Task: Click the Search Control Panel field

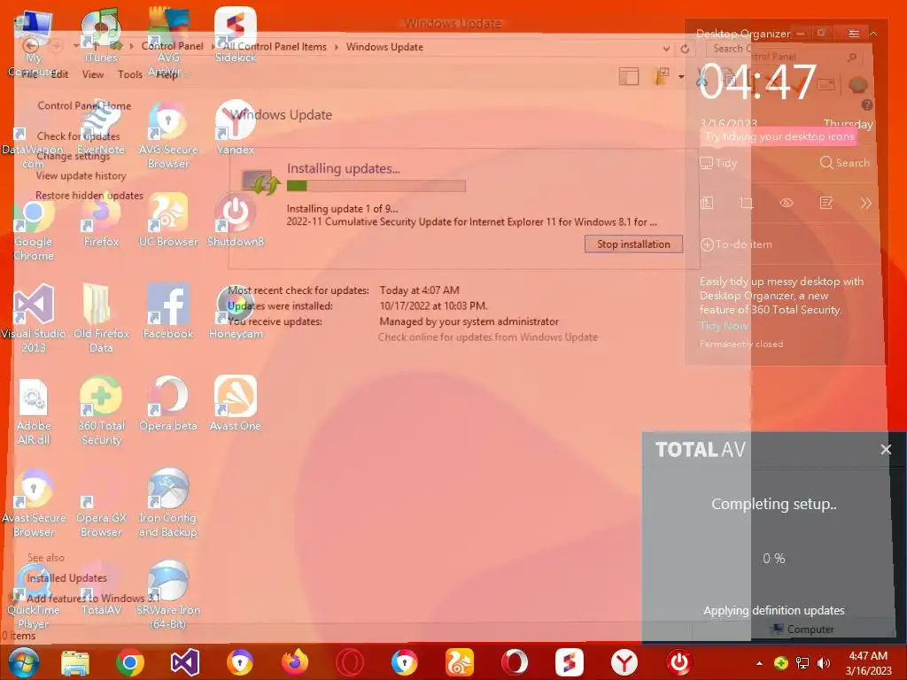Action: coord(784,53)
